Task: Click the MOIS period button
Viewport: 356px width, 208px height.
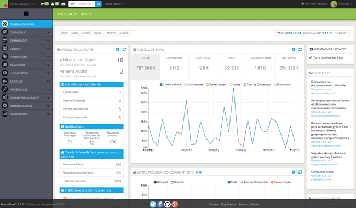Action: click(x=74, y=33)
